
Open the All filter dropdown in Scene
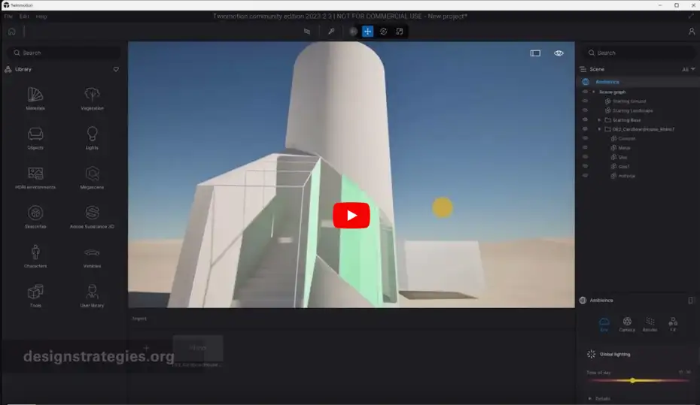click(689, 69)
